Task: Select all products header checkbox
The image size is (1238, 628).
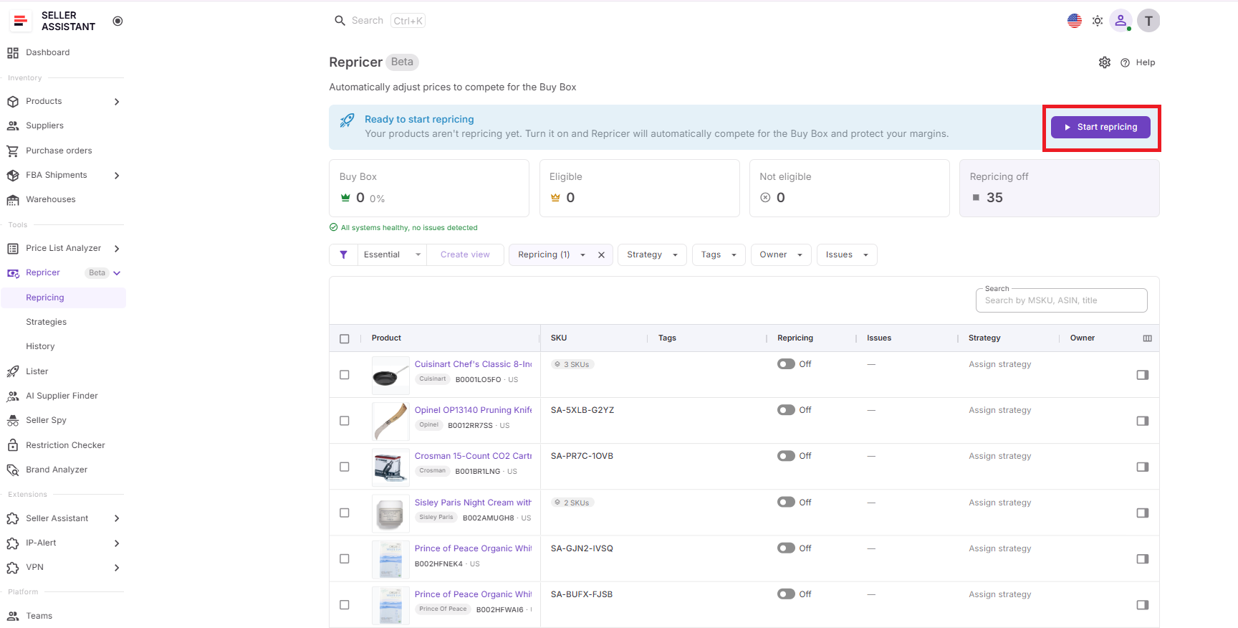Action: click(345, 338)
